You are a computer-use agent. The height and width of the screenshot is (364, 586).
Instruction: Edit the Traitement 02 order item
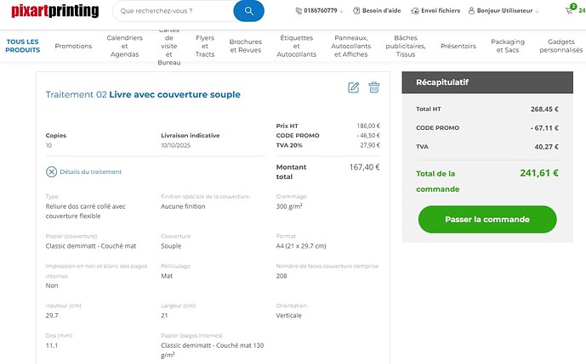(x=354, y=87)
